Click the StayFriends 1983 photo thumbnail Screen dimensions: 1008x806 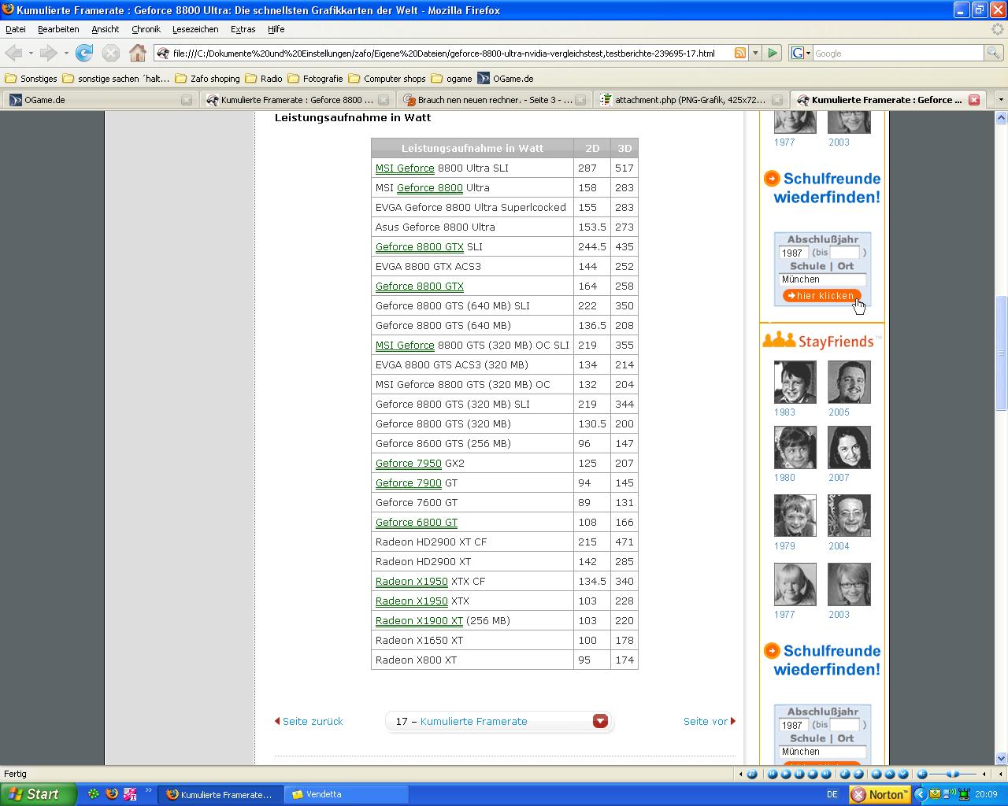point(795,382)
